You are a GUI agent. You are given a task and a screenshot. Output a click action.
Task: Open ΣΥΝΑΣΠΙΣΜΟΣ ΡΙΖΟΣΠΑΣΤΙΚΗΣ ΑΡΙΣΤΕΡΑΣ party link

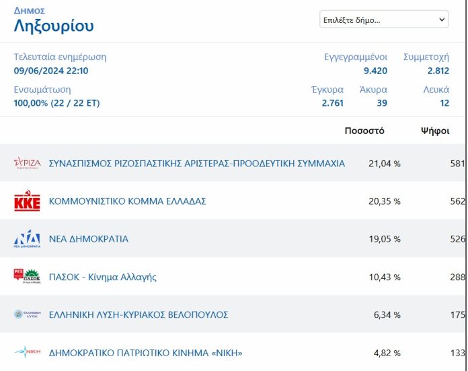[197, 164]
